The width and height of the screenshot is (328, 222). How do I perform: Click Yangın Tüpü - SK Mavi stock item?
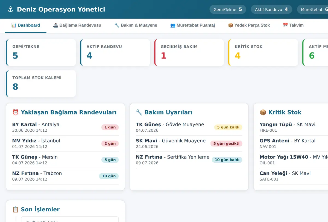294,127
